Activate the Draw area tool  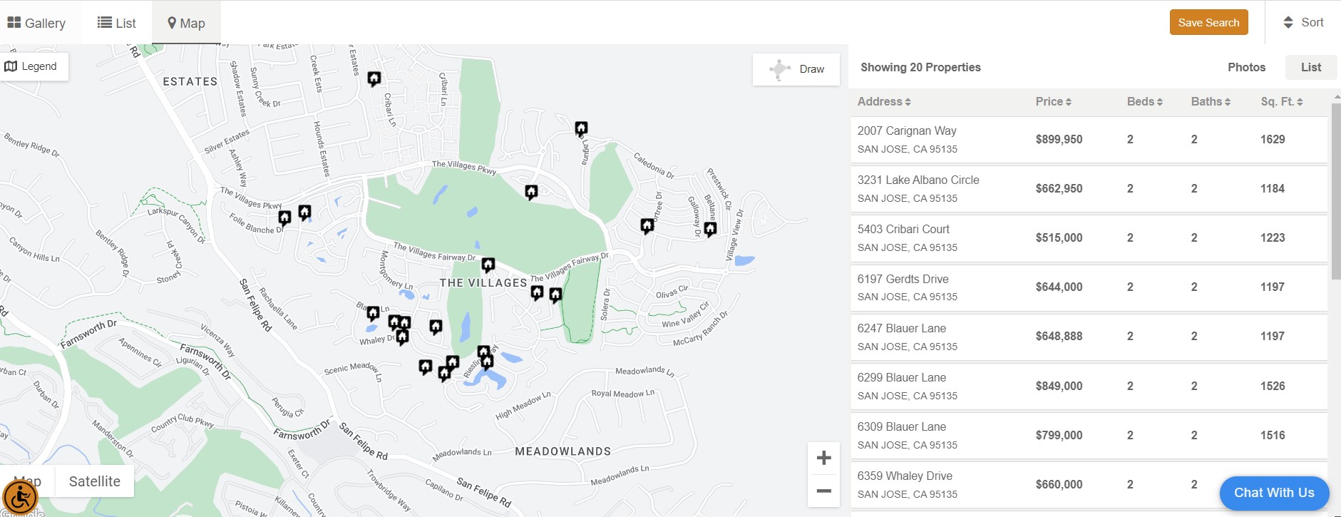(796, 69)
